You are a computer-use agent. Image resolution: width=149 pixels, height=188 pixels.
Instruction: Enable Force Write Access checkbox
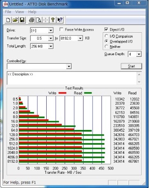(61, 29)
